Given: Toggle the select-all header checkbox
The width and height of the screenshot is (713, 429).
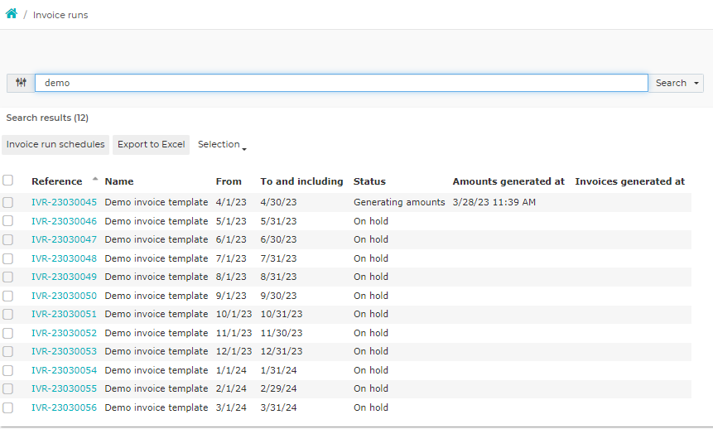Looking at the screenshot, I should tap(7, 181).
